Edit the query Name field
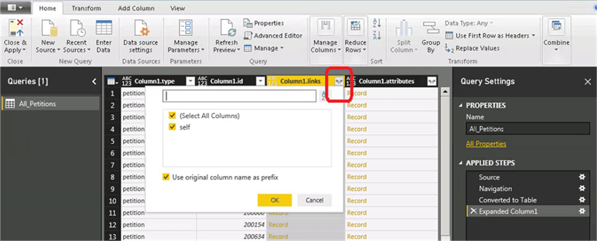This screenshot has width=597, height=241. click(527, 129)
